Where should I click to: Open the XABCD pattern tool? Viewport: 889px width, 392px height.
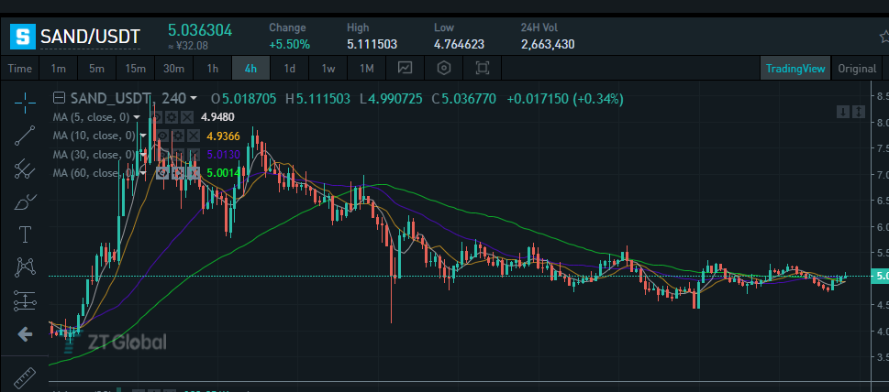(x=25, y=267)
